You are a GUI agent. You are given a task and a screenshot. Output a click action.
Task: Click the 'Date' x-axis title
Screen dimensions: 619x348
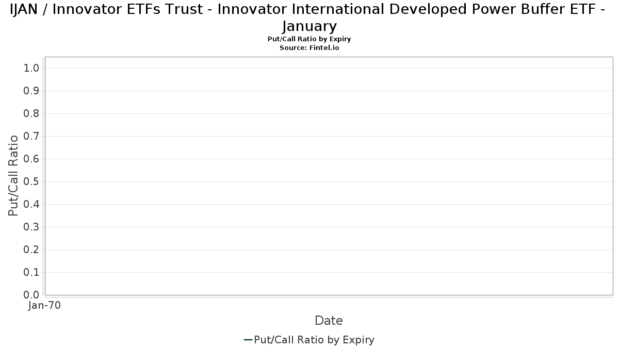[329, 321]
